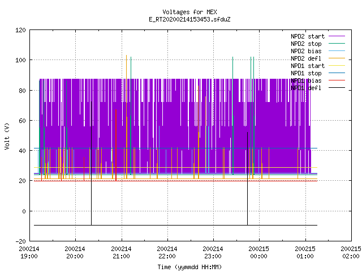The image size is (362, 272).
Task: Click the x-axis tick 200215 01:00
Action: click(x=305, y=253)
